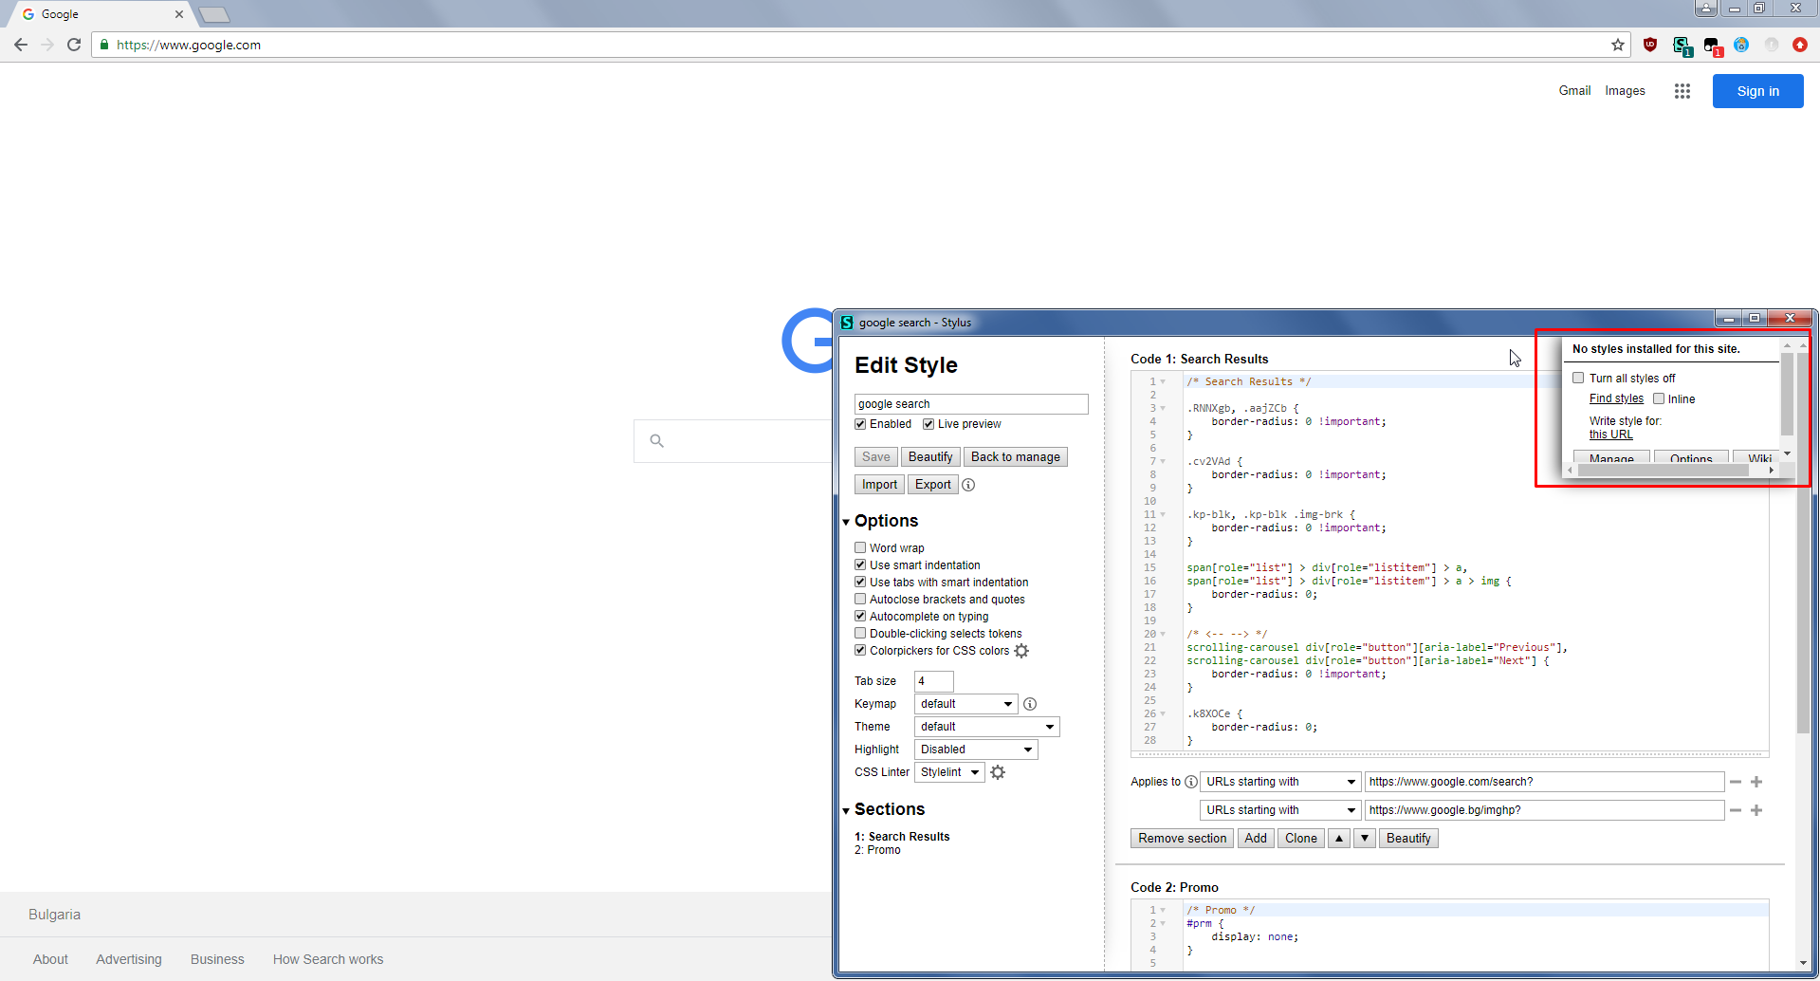This screenshot has height=981, width=1820.
Task: Click the blue Click&Clean extension icon
Action: click(x=1740, y=45)
